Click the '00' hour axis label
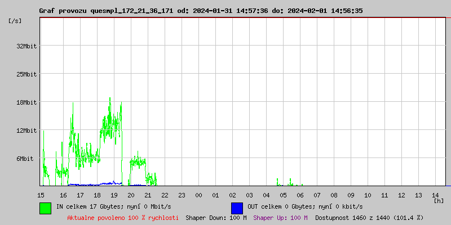This screenshot has height=225, width=451. coord(198,195)
